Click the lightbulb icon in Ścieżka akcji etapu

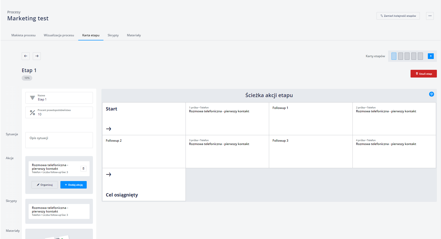click(431, 94)
